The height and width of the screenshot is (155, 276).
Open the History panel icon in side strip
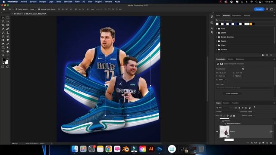(212, 16)
